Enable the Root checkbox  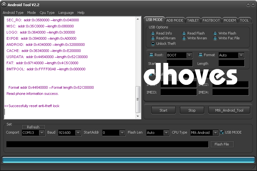tap(151, 55)
